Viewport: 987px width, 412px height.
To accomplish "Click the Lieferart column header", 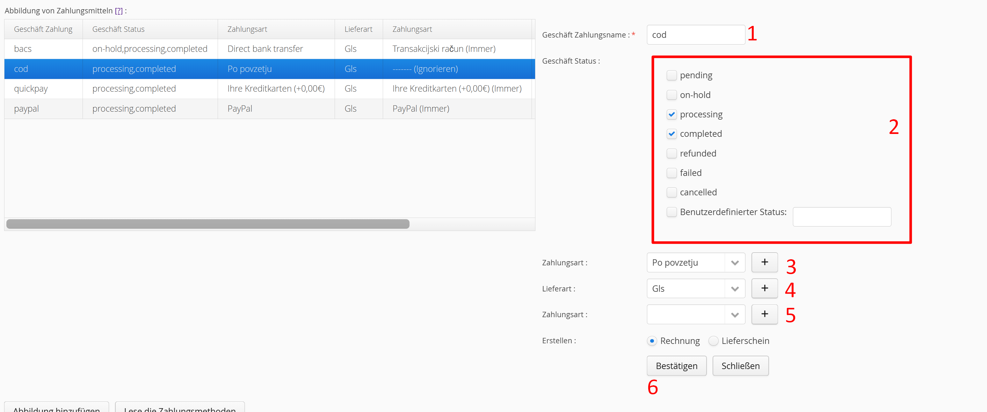I will 358,29.
